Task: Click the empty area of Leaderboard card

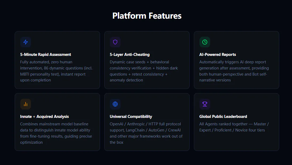Action: (x=237, y=142)
